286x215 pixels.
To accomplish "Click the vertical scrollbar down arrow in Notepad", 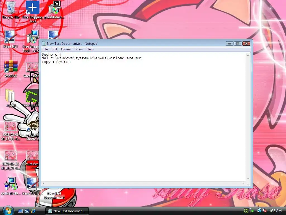I will tap(248, 179).
